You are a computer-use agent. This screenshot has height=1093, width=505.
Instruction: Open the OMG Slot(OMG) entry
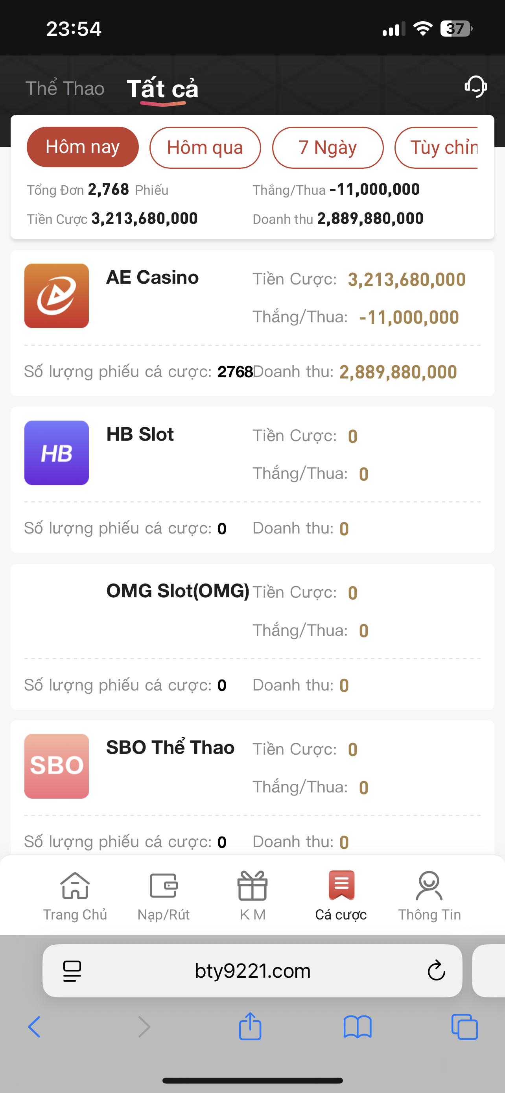[178, 591]
